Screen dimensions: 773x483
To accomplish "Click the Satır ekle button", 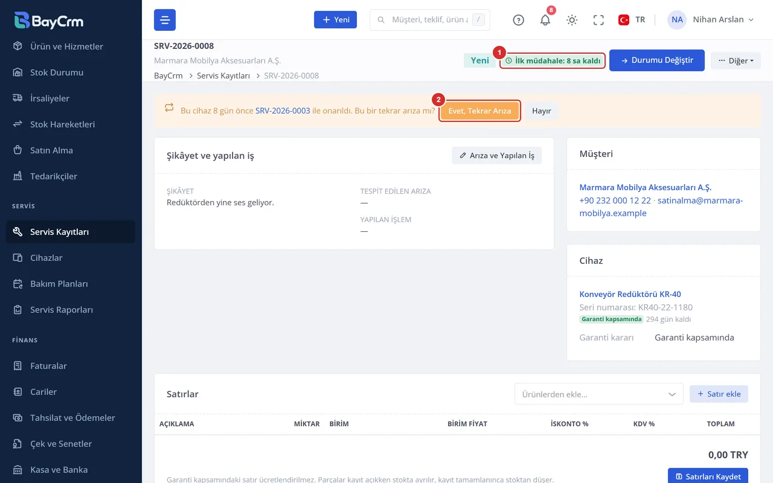I will click(719, 394).
